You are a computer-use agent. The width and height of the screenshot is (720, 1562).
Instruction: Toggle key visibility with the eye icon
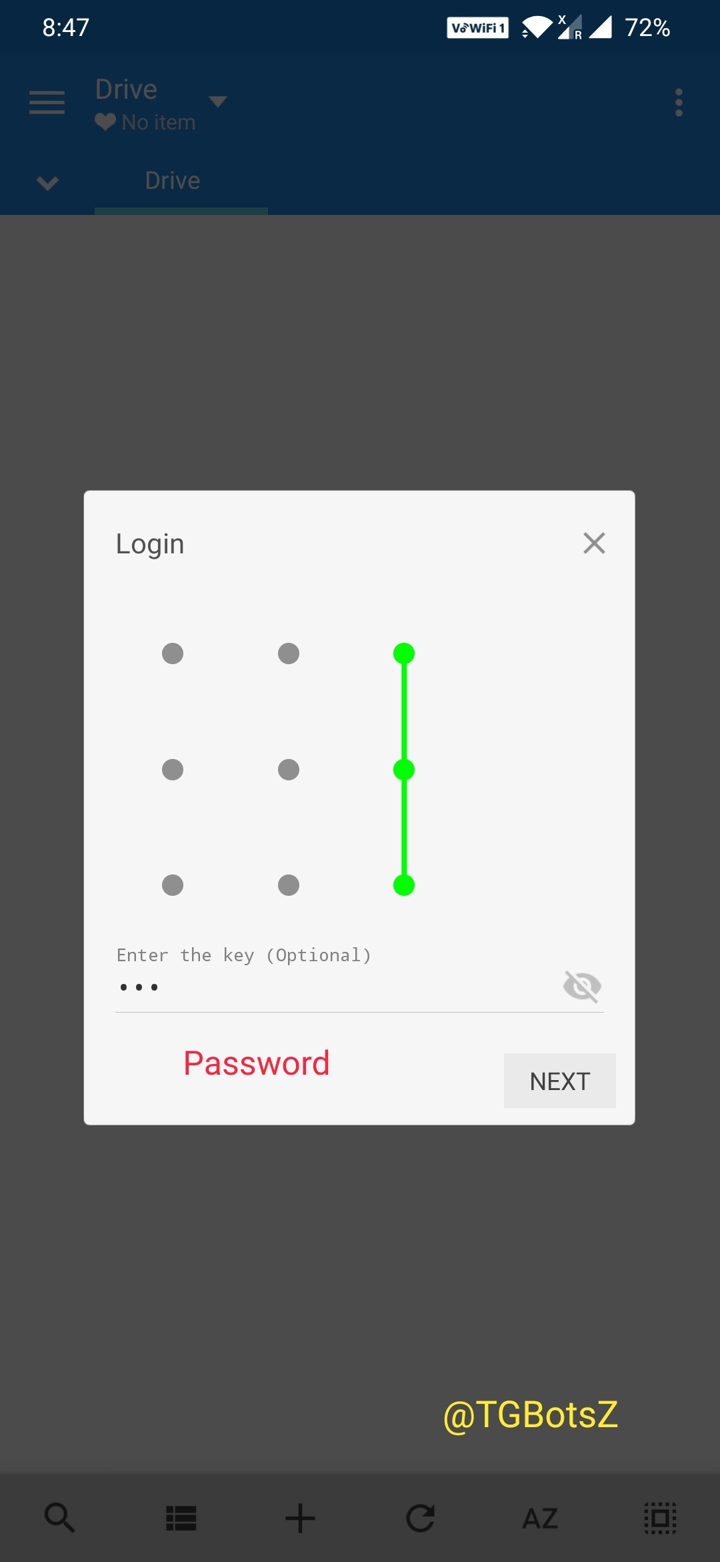[x=582, y=986]
